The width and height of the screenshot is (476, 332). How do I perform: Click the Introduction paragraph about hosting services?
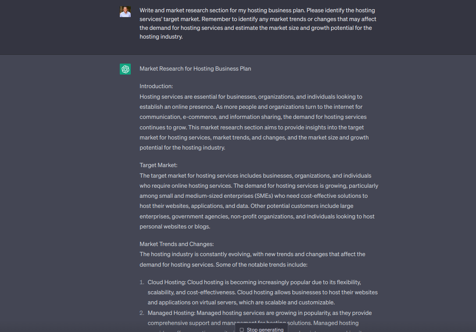[x=254, y=122]
